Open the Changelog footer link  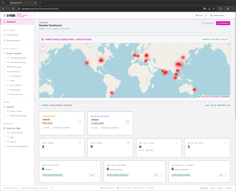point(204,188)
